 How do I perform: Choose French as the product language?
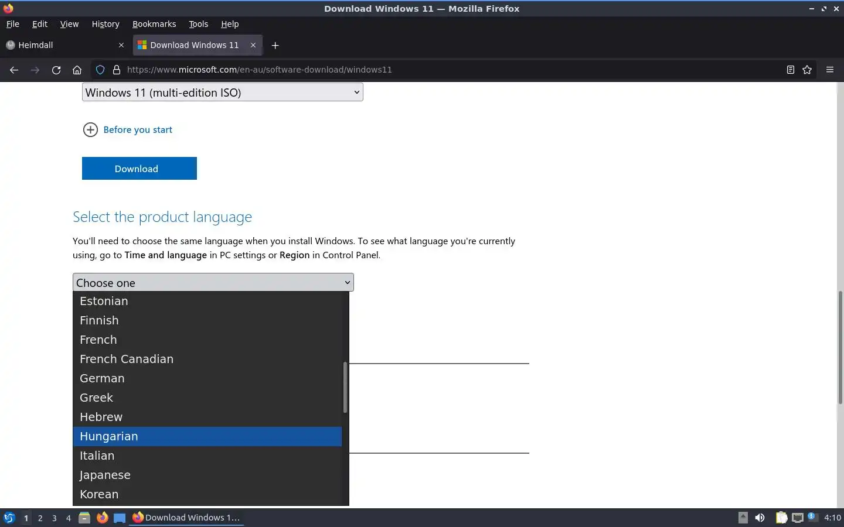207,340
